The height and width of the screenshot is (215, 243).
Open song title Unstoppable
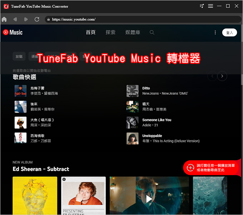point(152,136)
